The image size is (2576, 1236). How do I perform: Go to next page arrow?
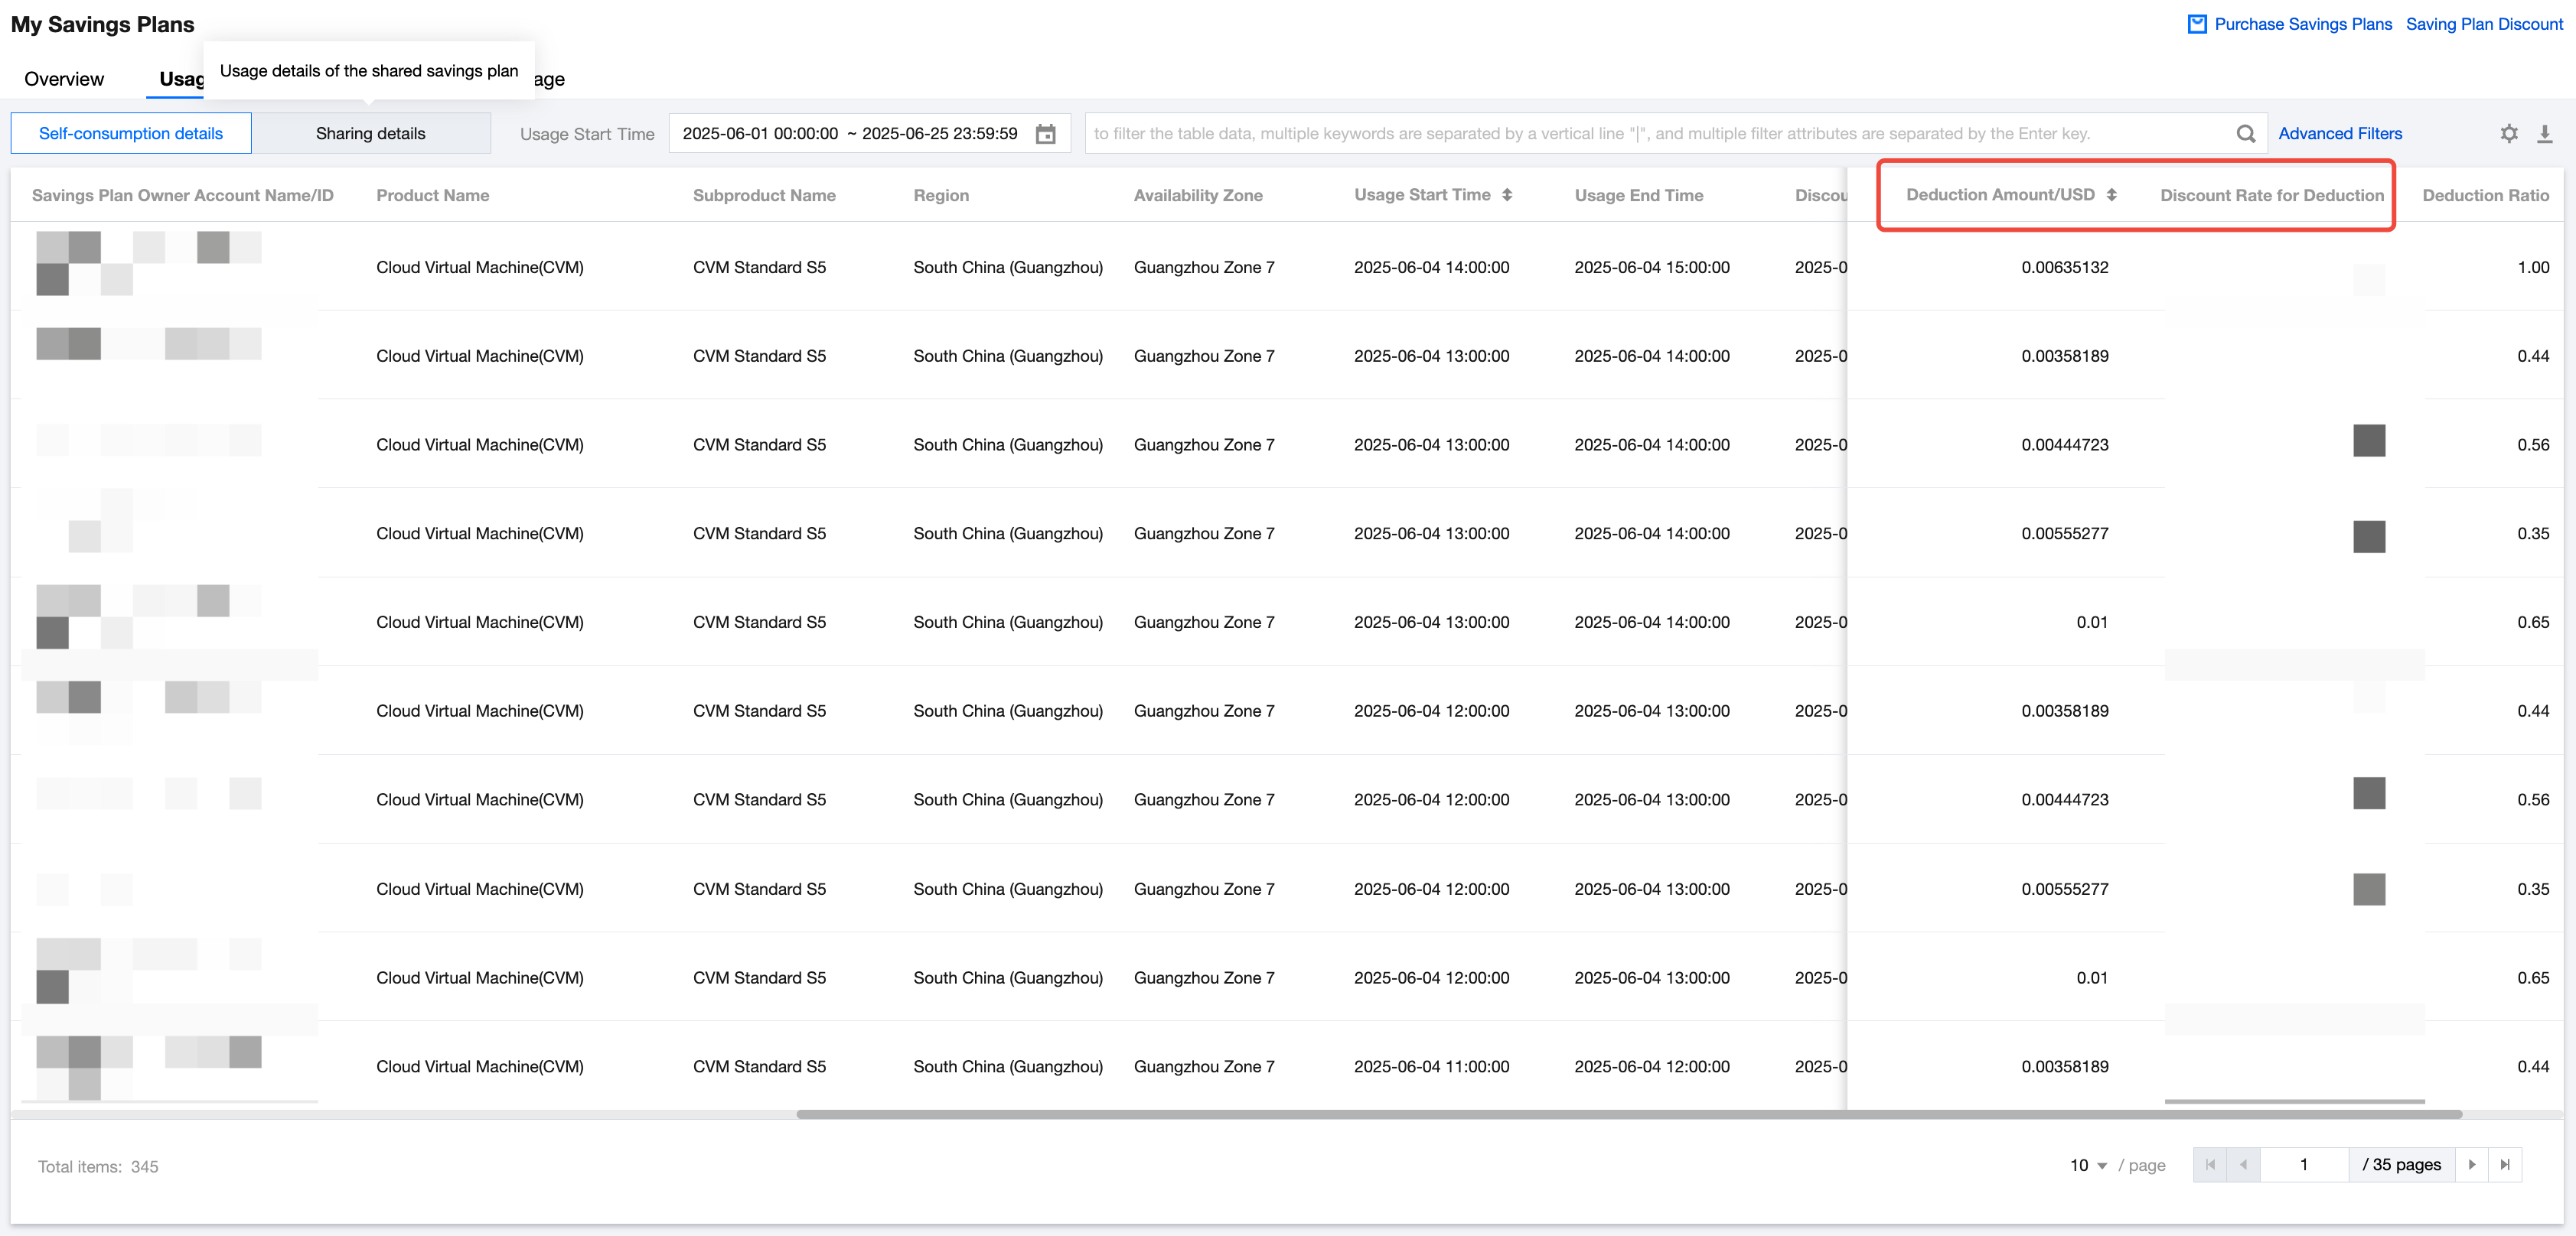[x=2471, y=1164]
